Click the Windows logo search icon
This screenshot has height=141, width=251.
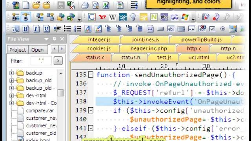pyautogui.click(x=185, y=17)
